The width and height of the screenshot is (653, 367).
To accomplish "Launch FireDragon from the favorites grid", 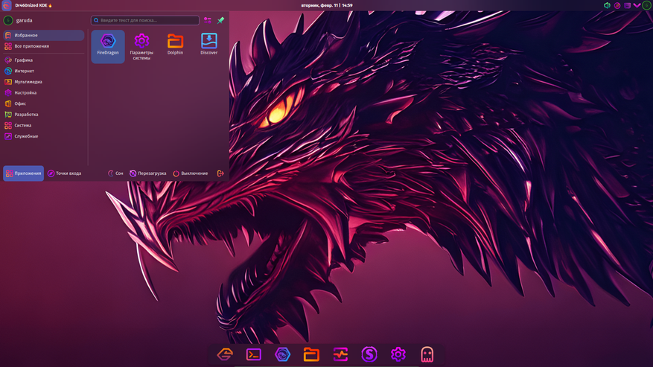I will point(108,45).
